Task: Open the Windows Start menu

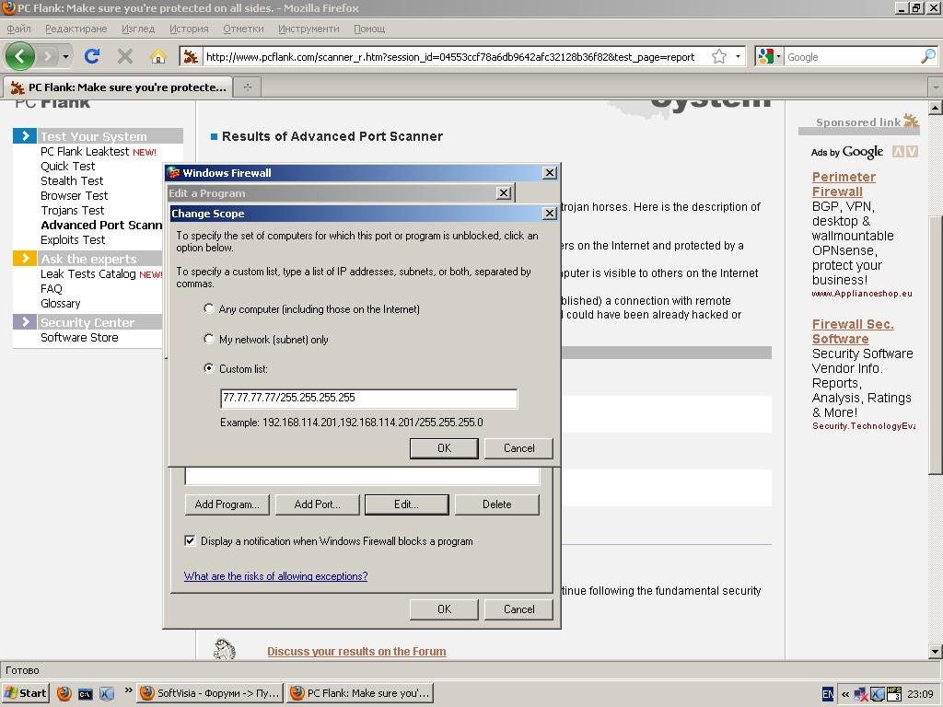Action: coord(25,693)
